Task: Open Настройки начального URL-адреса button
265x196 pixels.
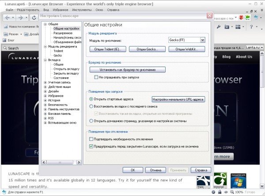Action: point(178,99)
